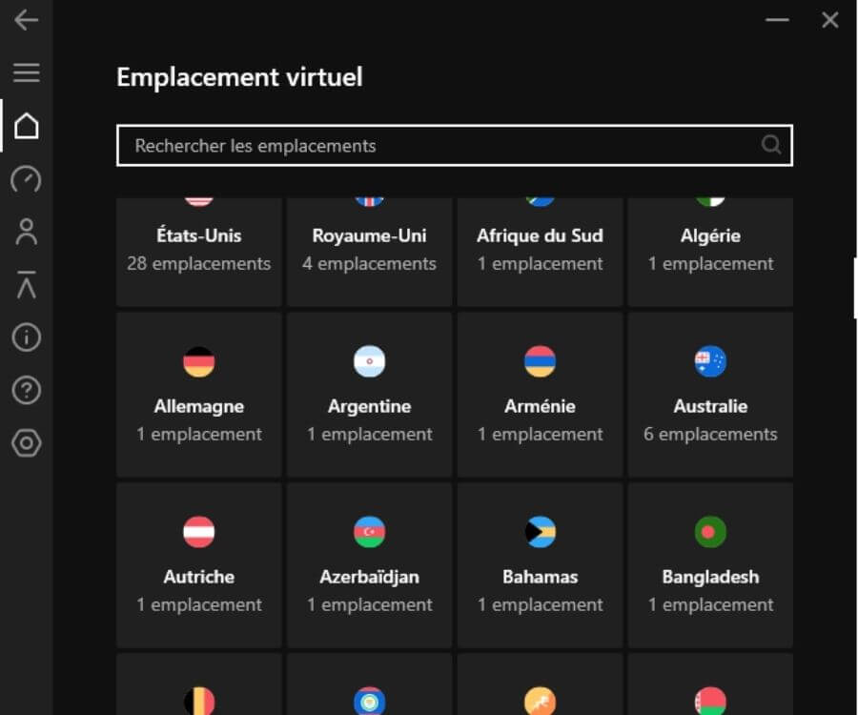Click the Australia flag icon

(710, 361)
